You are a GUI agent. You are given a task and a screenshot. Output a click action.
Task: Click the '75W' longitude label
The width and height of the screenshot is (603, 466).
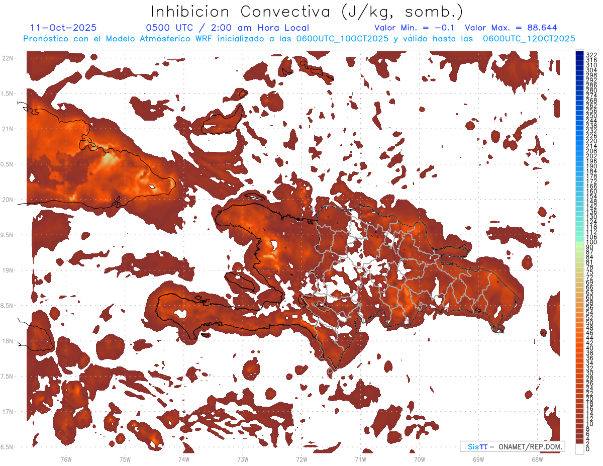pos(125,459)
